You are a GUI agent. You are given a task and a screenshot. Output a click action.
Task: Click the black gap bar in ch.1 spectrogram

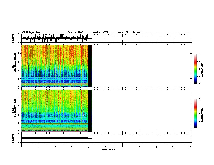90,66
